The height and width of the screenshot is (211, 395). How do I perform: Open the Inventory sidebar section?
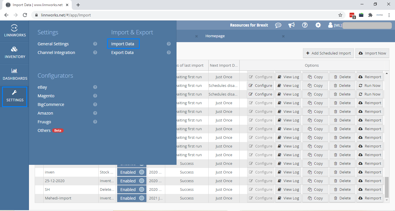[14, 53]
